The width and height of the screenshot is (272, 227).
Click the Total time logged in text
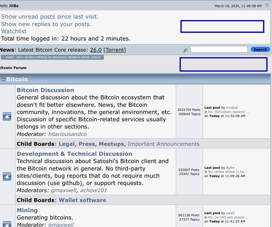(66, 39)
